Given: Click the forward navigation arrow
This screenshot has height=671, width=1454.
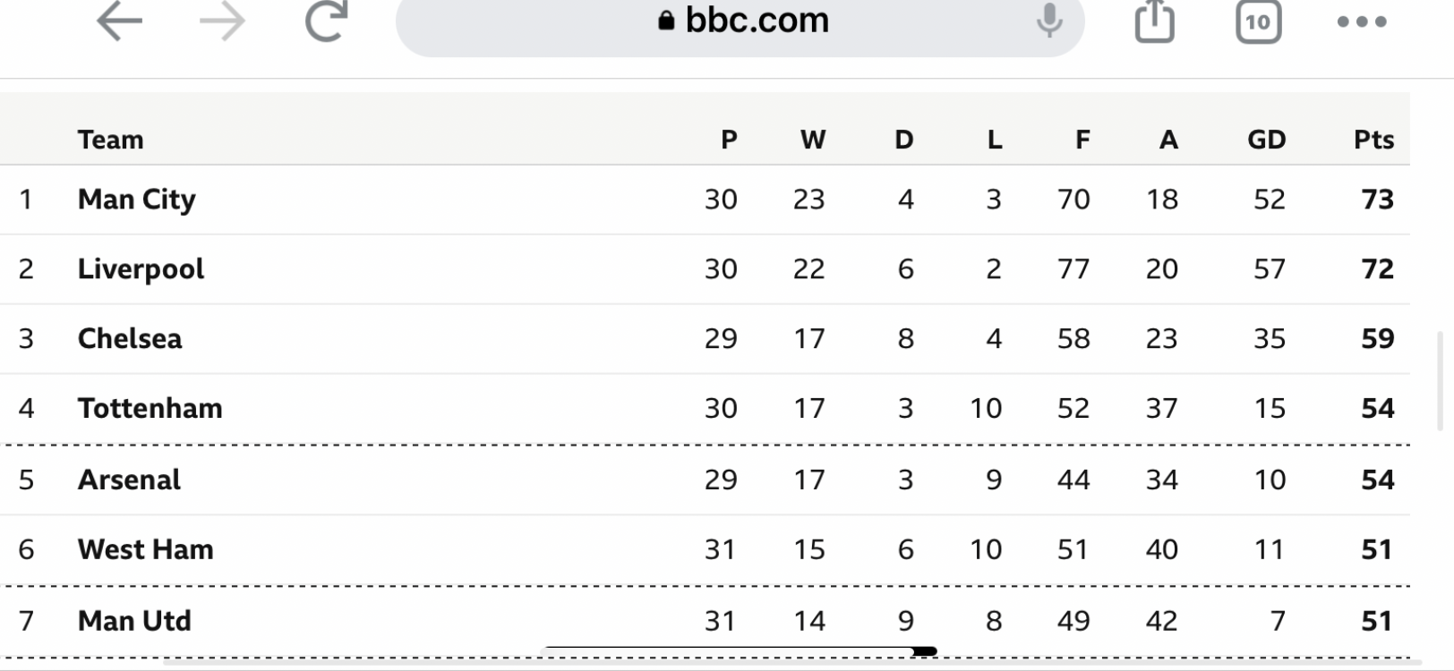Looking at the screenshot, I should click(x=222, y=21).
